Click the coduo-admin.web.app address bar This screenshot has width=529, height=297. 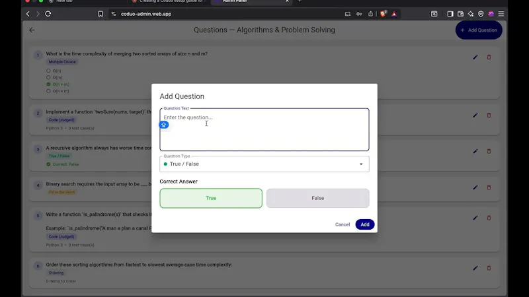pyautogui.click(x=145, y=14)
